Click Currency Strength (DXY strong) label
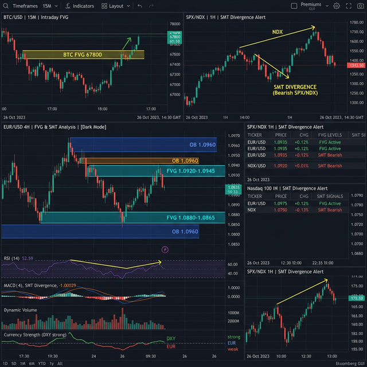This screenshot has width=367, height=367. click(x=35, y=335)
